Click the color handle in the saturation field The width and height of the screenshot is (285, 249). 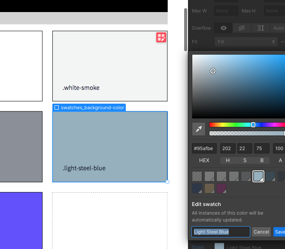(213, 71)
